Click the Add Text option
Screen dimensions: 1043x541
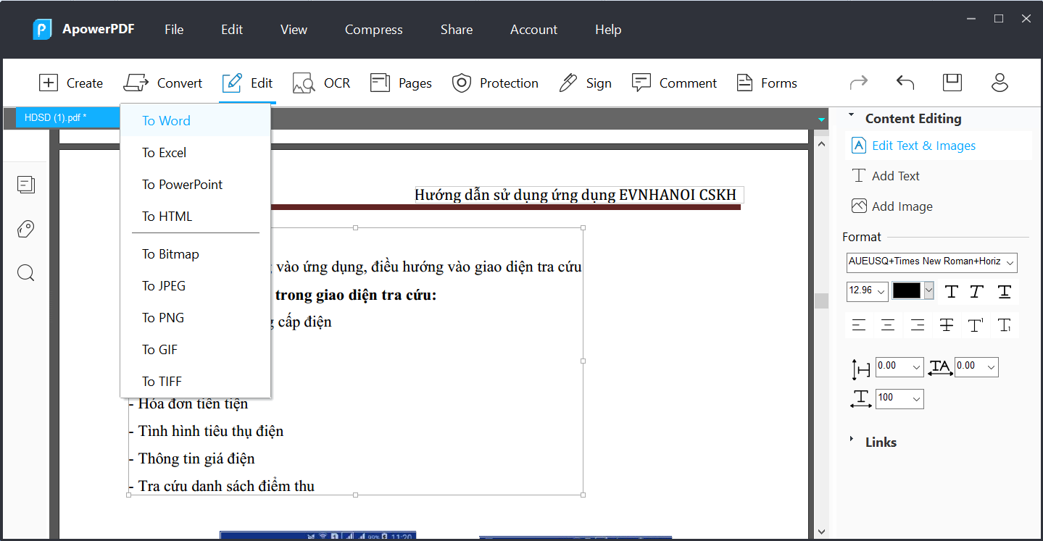point(893,175)
